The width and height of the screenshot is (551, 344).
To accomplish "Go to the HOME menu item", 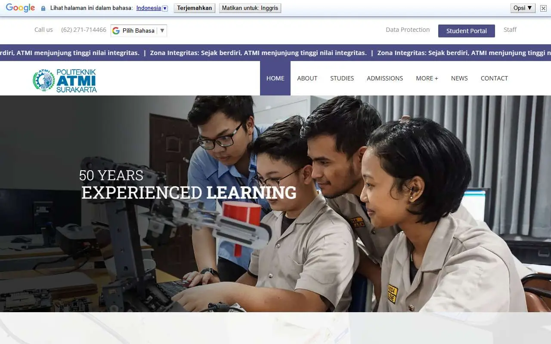I will click(x=275, y=78).
